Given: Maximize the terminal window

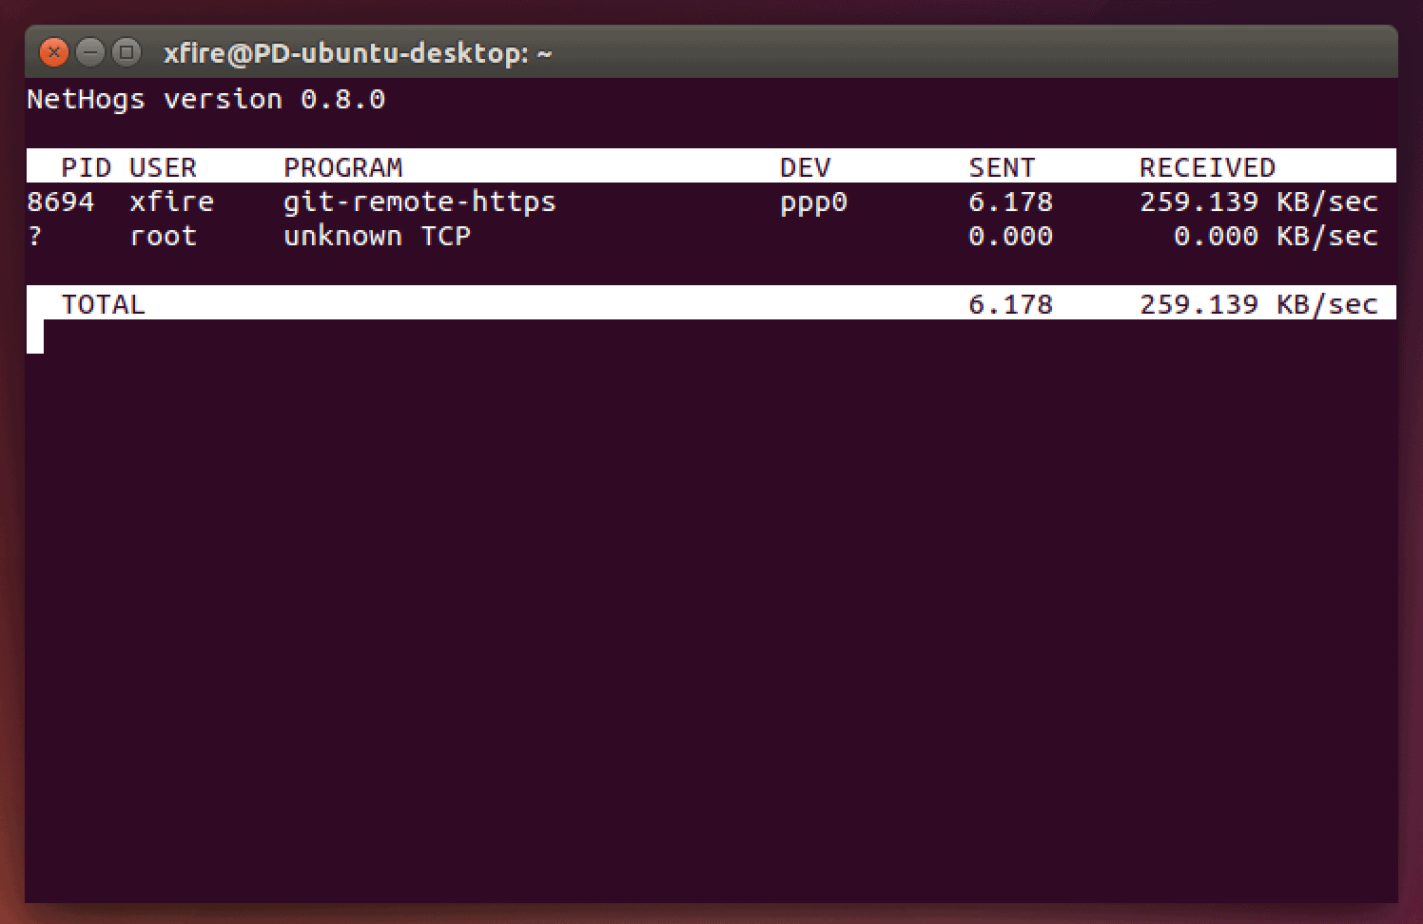Looking at the screenshot, I should tap(126, 52).
